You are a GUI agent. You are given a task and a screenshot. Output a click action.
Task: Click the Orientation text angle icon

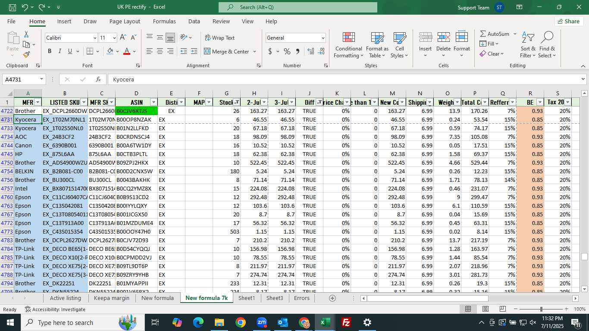pos(184,37)
